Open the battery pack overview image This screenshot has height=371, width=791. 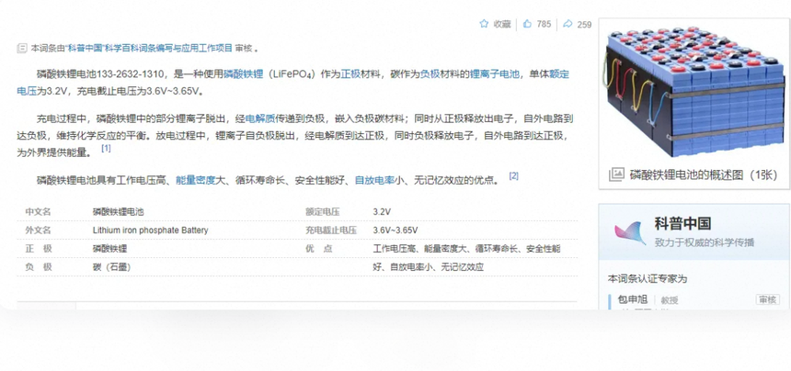[x=694, y=92]
